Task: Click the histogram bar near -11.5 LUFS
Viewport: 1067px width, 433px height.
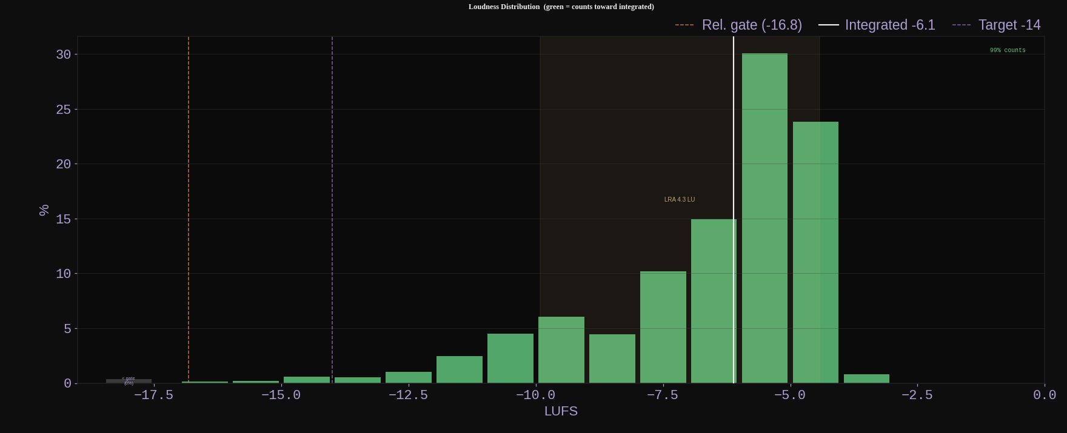Action: coord(460,369)
